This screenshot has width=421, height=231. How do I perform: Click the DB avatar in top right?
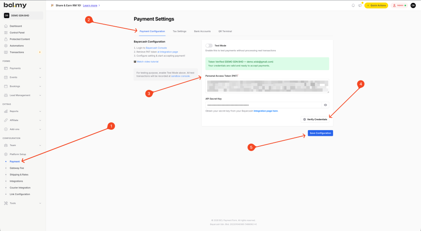click(413, 5)
